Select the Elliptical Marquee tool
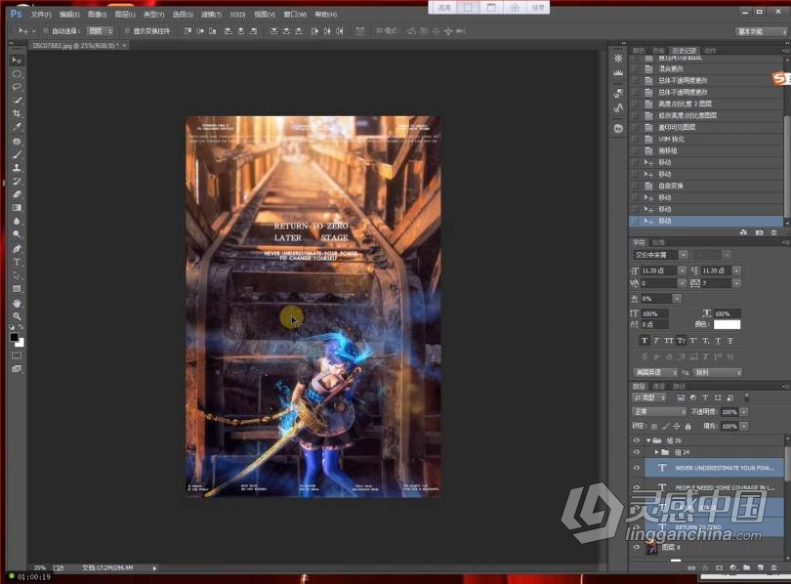This screenshot has height=584, width=791. [17, 74]
